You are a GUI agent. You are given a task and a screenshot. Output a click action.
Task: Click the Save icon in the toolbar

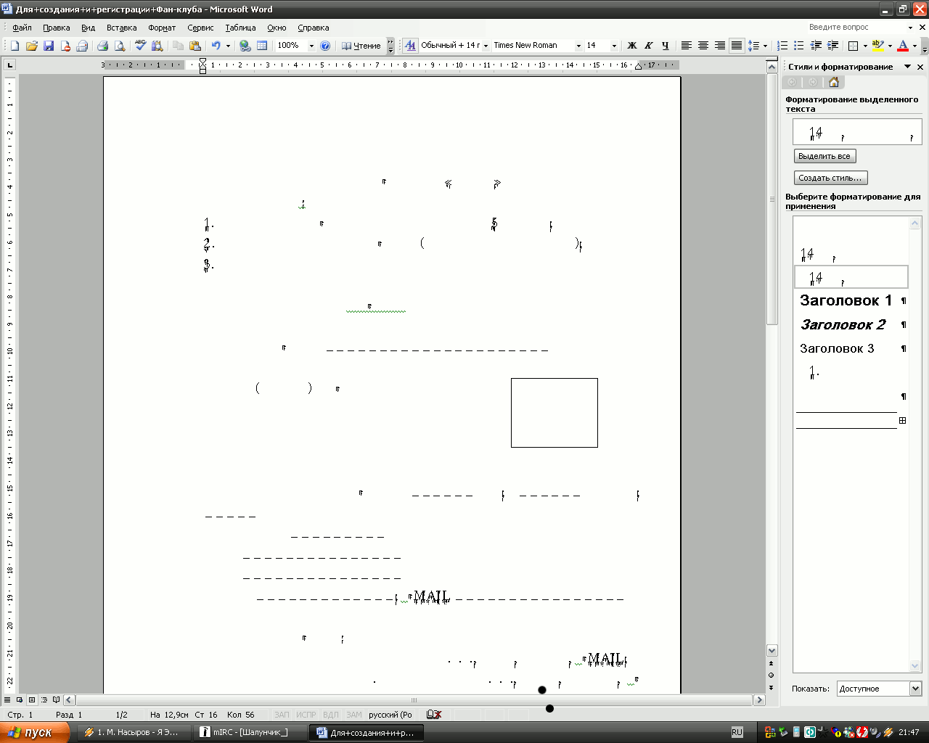tap(49, 46)
